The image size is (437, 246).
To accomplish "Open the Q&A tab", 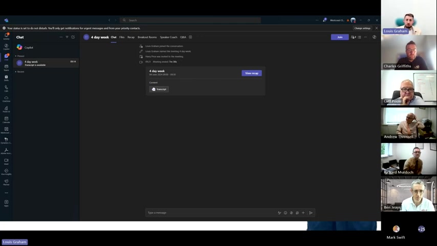I will click(x=183, y=37).
